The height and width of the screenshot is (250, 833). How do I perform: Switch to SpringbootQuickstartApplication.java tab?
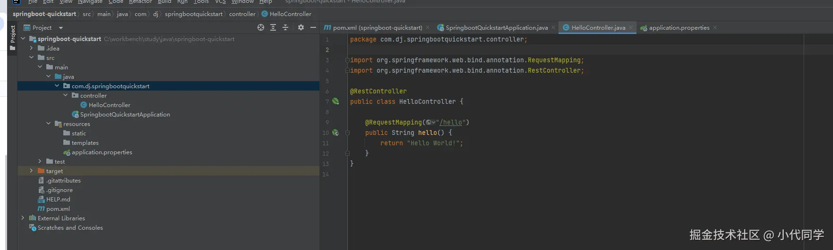click(497, 27)
